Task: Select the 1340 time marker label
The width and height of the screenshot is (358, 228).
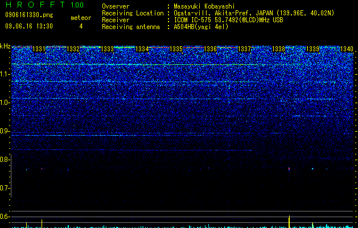Action: pos(347,49)
